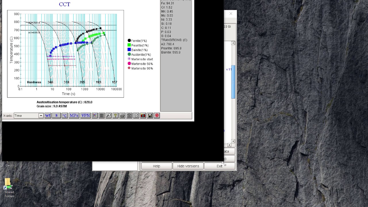Click the floppy disk save icon
The height and width of the screenshot is (207, 368).
pos(150,116)
